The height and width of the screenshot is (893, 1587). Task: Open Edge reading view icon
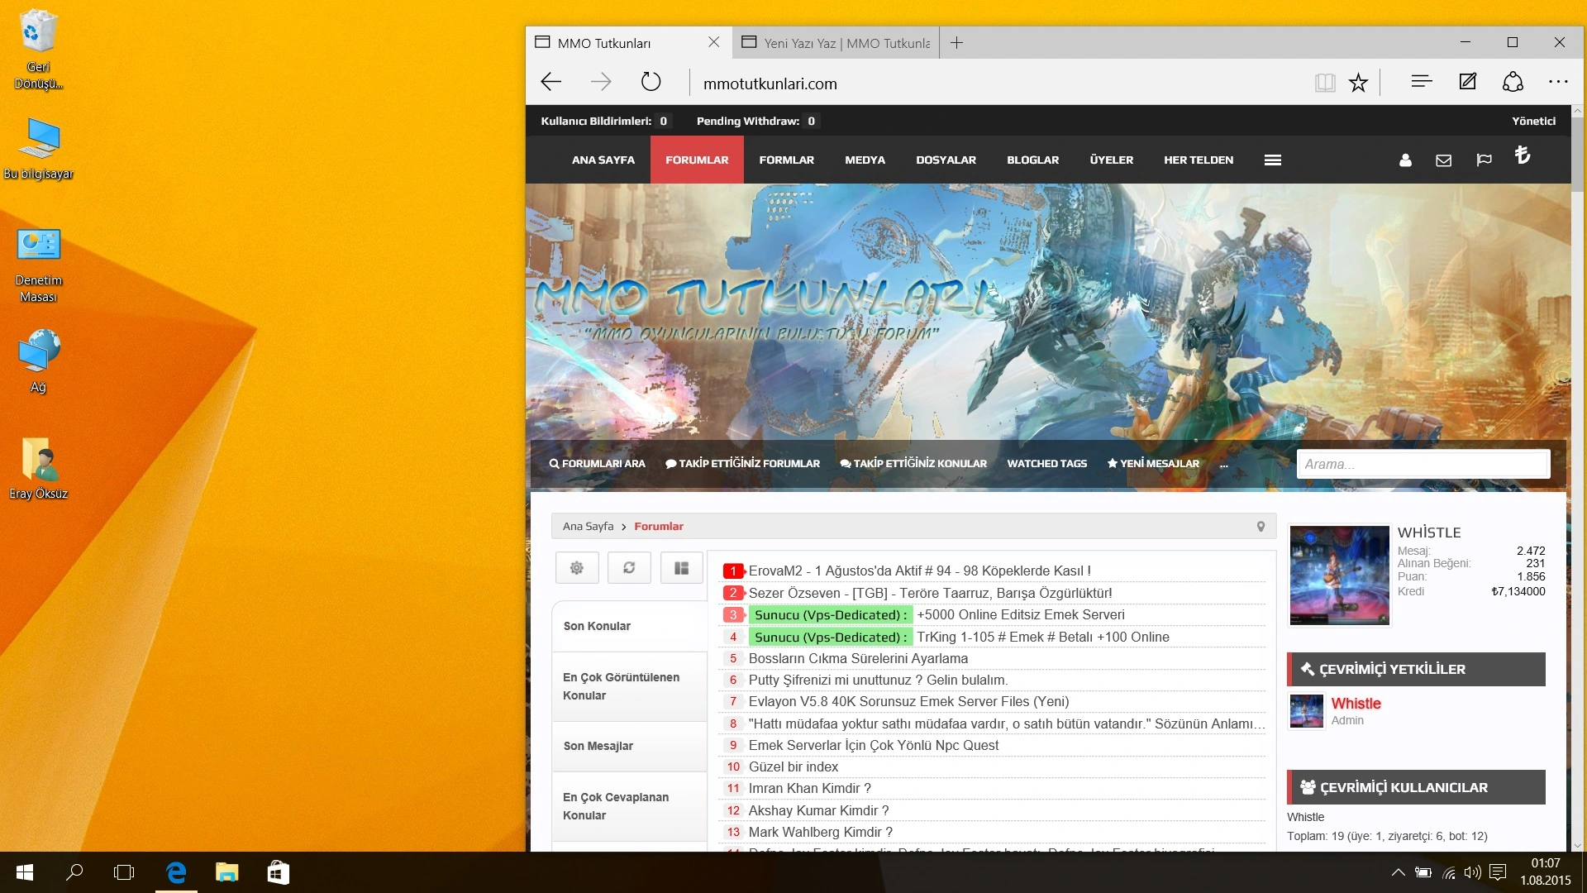pos(1325,82)
